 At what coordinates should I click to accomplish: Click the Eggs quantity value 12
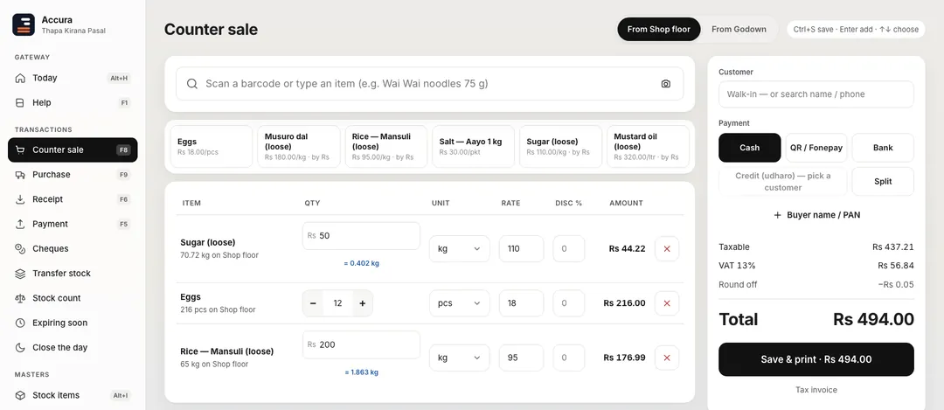click(337, 303)
